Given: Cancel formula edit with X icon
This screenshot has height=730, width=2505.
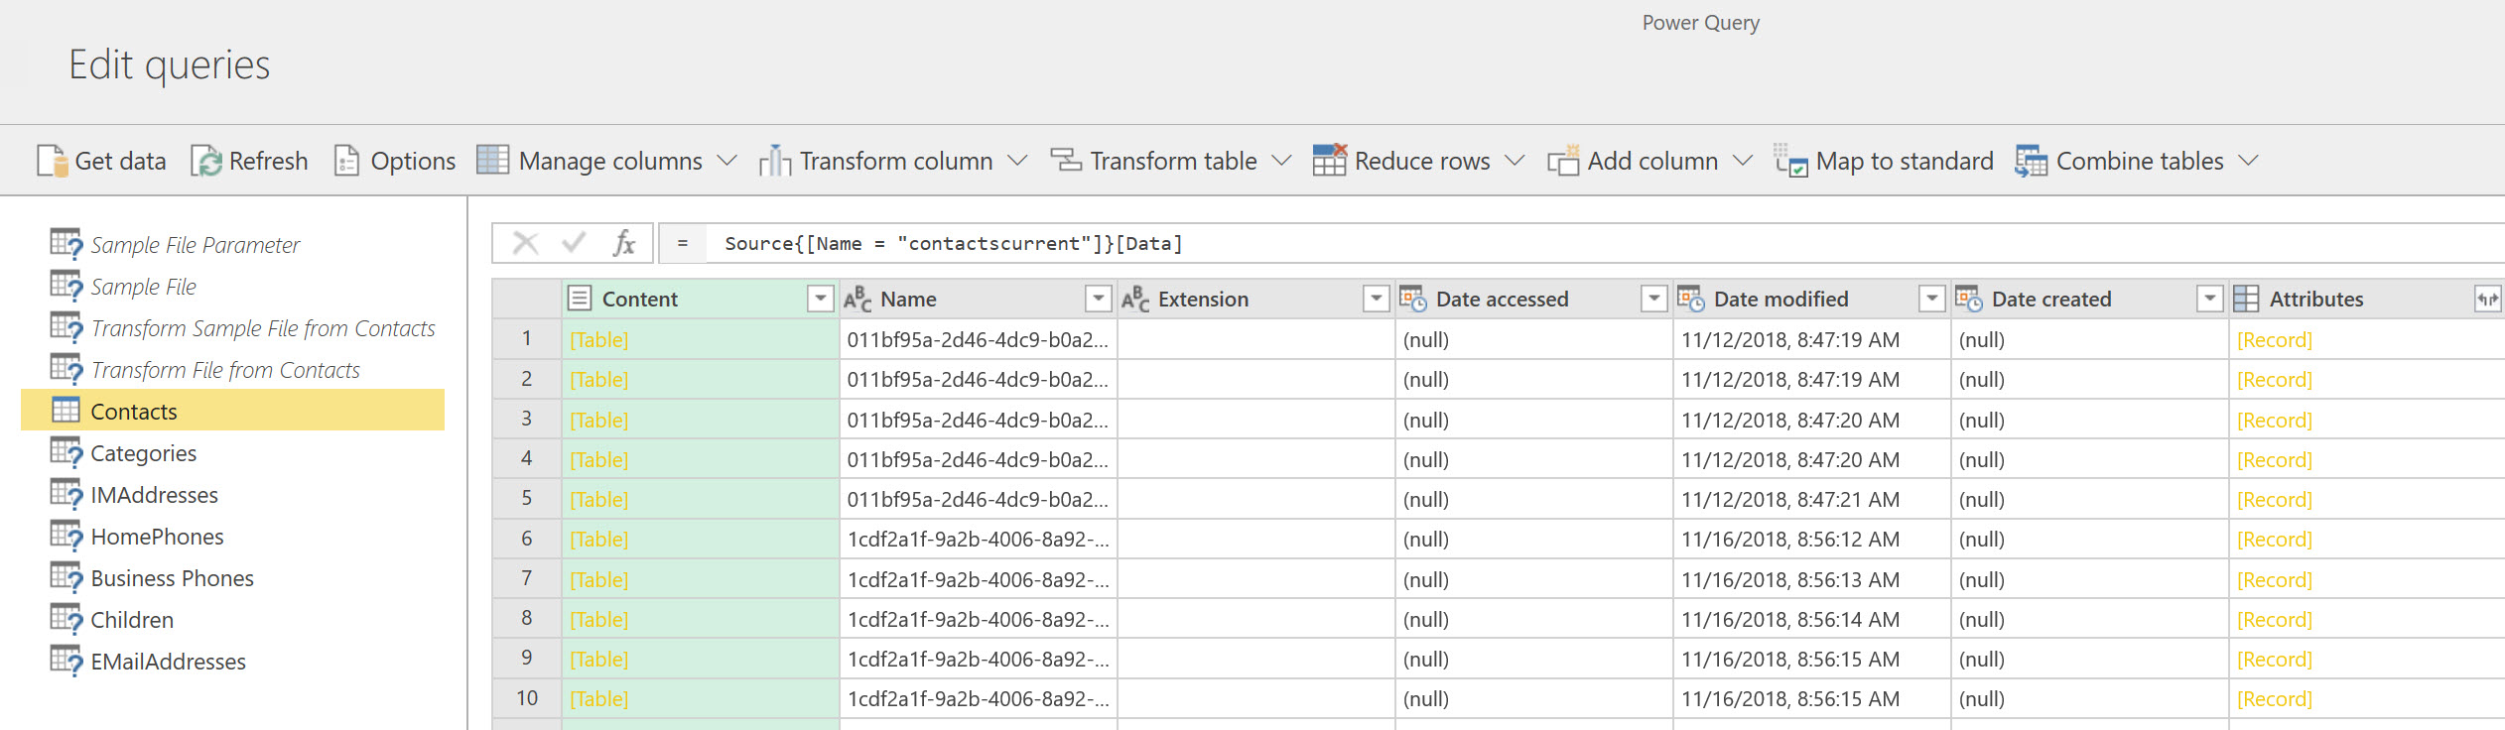Looking at the screenshot, I should point(525,243).
